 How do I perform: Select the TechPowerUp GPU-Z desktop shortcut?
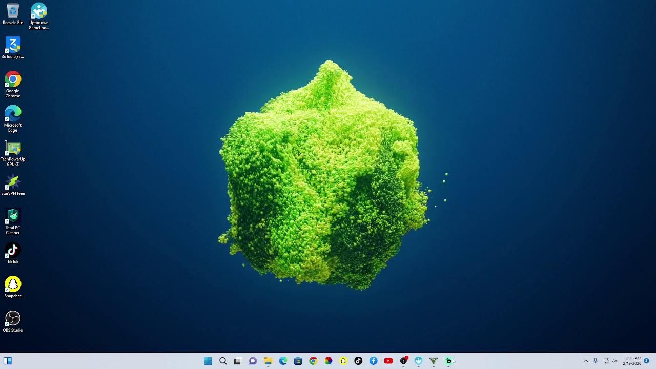(13, 153)
